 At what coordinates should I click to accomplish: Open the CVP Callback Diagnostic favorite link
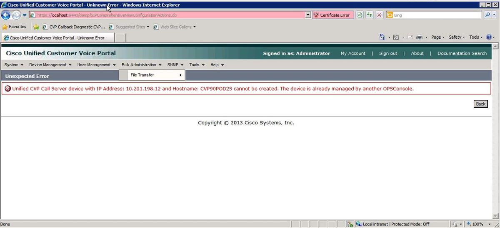74,27
